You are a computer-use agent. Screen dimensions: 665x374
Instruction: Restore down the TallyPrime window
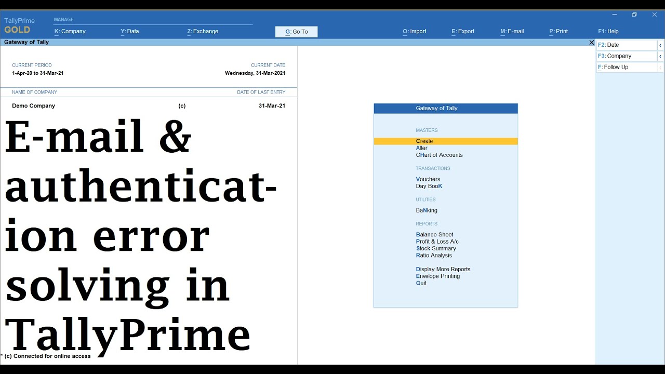[x=634, y=15]
